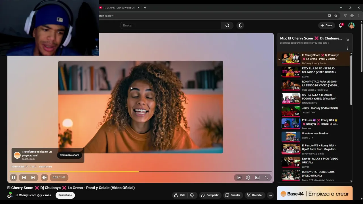
Task: Like the video (95 k)
Action: tap(179, 195)
